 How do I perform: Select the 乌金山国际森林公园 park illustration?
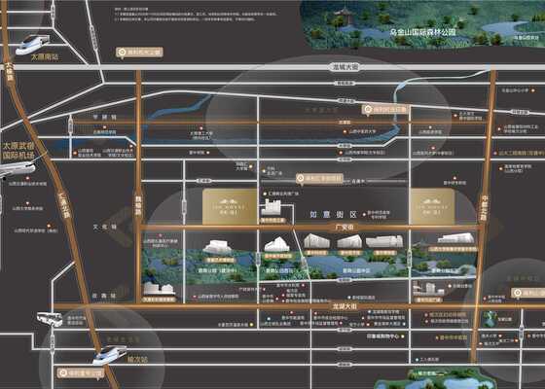(422, 25)
